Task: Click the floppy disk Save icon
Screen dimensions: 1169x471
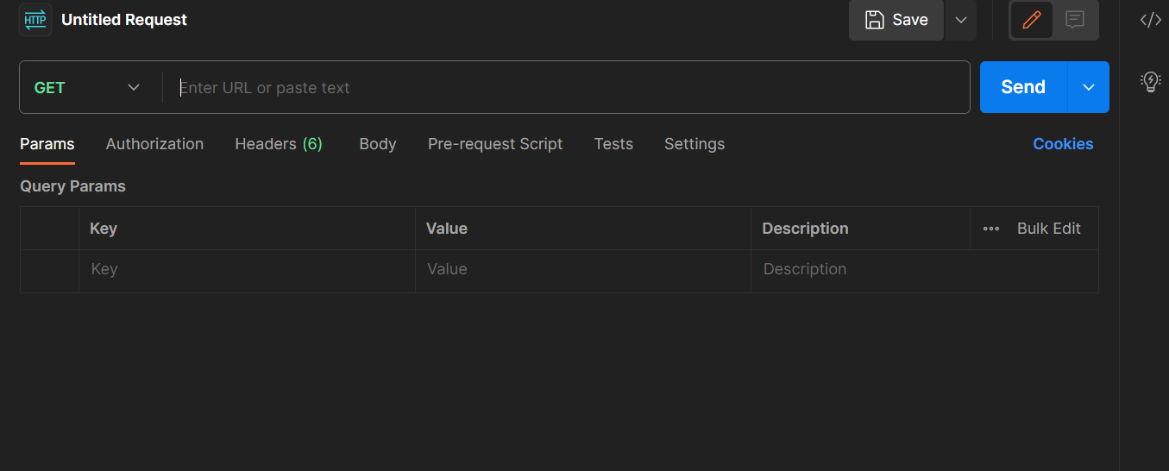Action: (875, 20)
